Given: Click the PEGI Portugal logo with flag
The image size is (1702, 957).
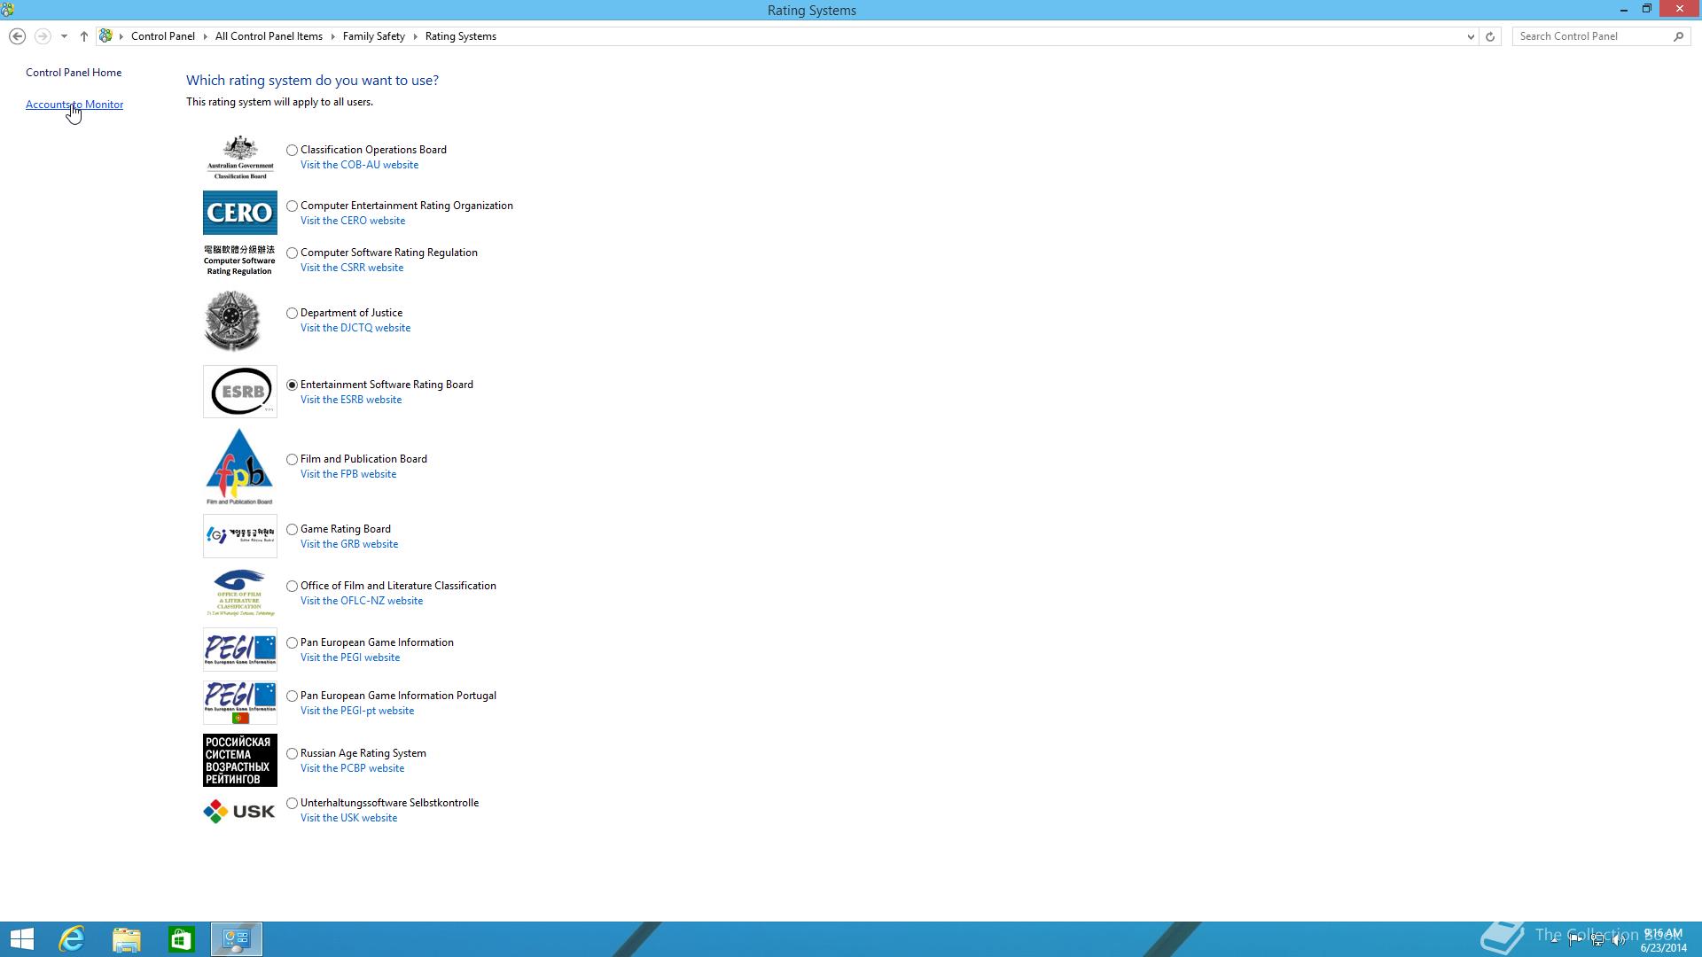Looking at the screenshot, I should click(x=239, y=703).
